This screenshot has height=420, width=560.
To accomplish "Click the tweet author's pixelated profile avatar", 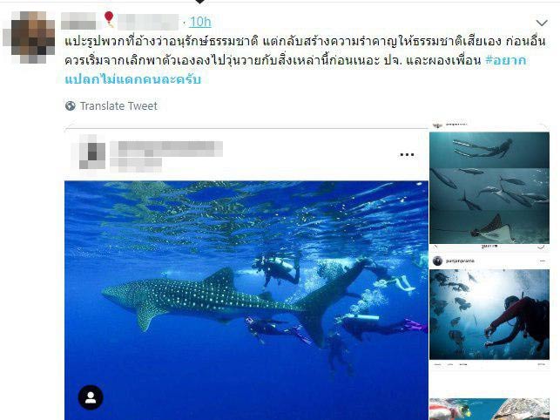I will (x=30, y=37).
